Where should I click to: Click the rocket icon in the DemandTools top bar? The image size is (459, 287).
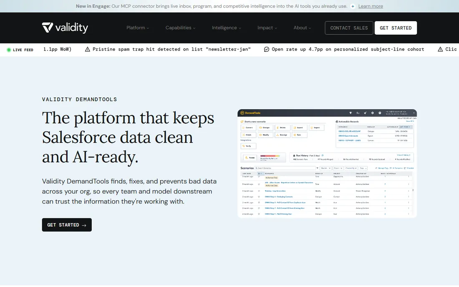[x=365, y=113]
